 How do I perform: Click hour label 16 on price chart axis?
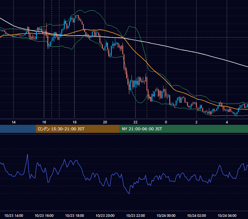click(44, 122)
